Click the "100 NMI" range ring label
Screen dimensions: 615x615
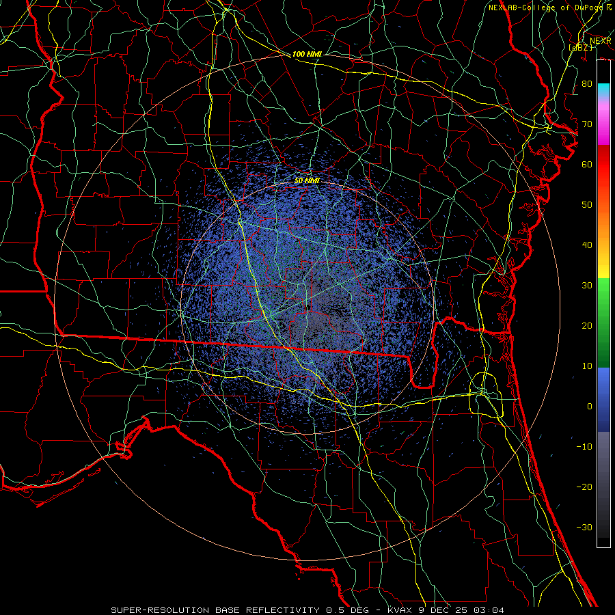307,54
